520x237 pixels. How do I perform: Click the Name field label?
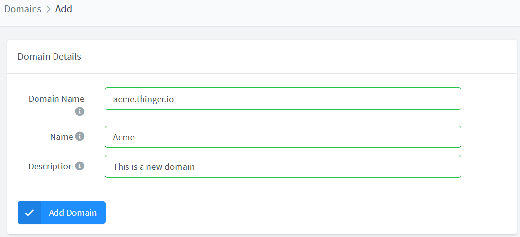[x=61, y=137]
